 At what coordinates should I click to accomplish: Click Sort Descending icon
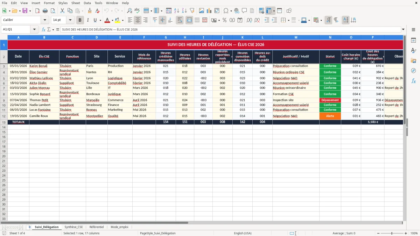click(184, 11)
